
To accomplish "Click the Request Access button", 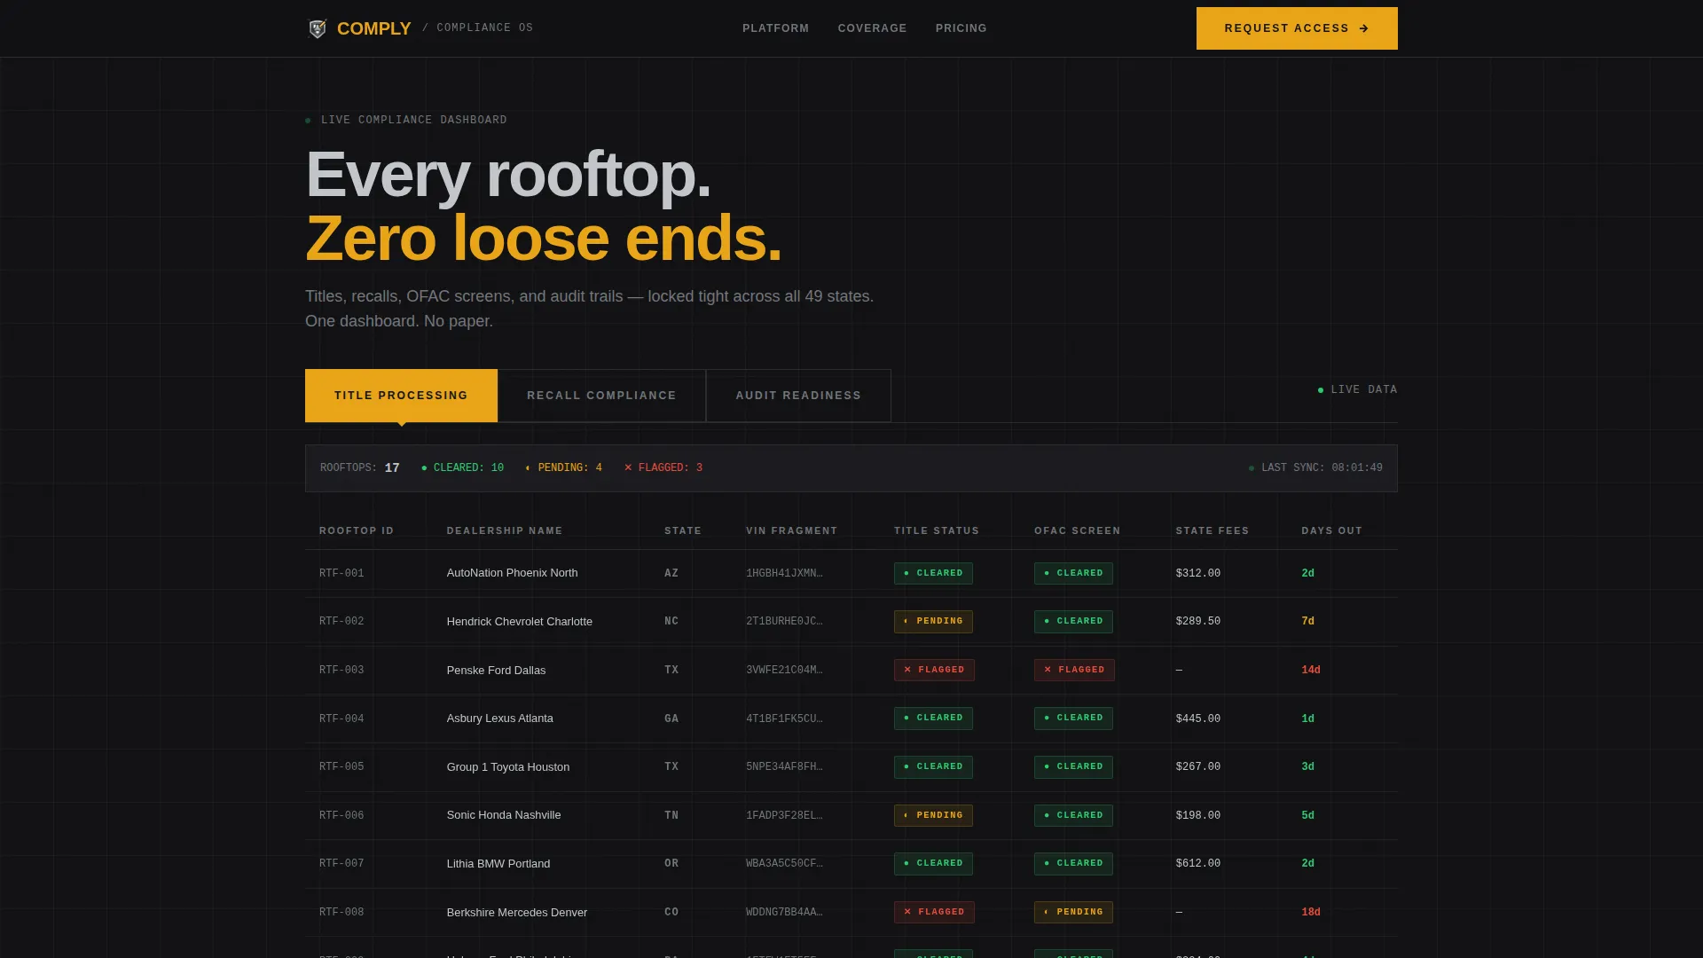I will click(1297, 28).
